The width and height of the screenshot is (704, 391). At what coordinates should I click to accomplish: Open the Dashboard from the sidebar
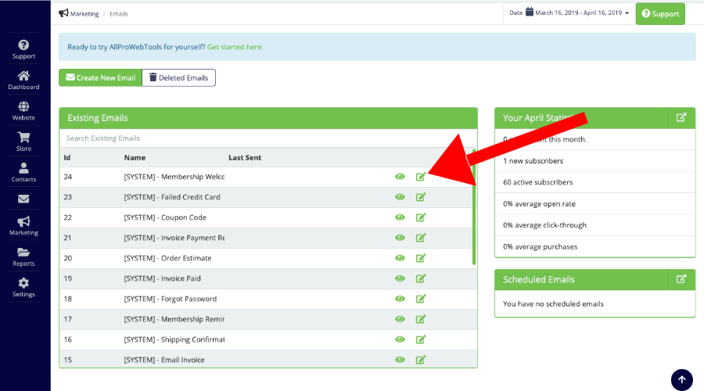tap(23, 80)
